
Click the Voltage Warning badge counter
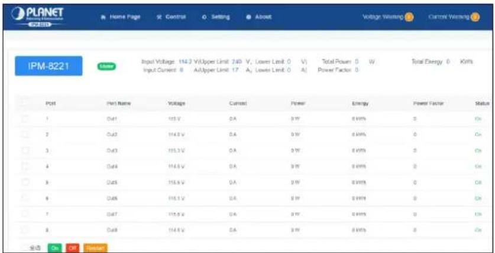click(409, 17)
